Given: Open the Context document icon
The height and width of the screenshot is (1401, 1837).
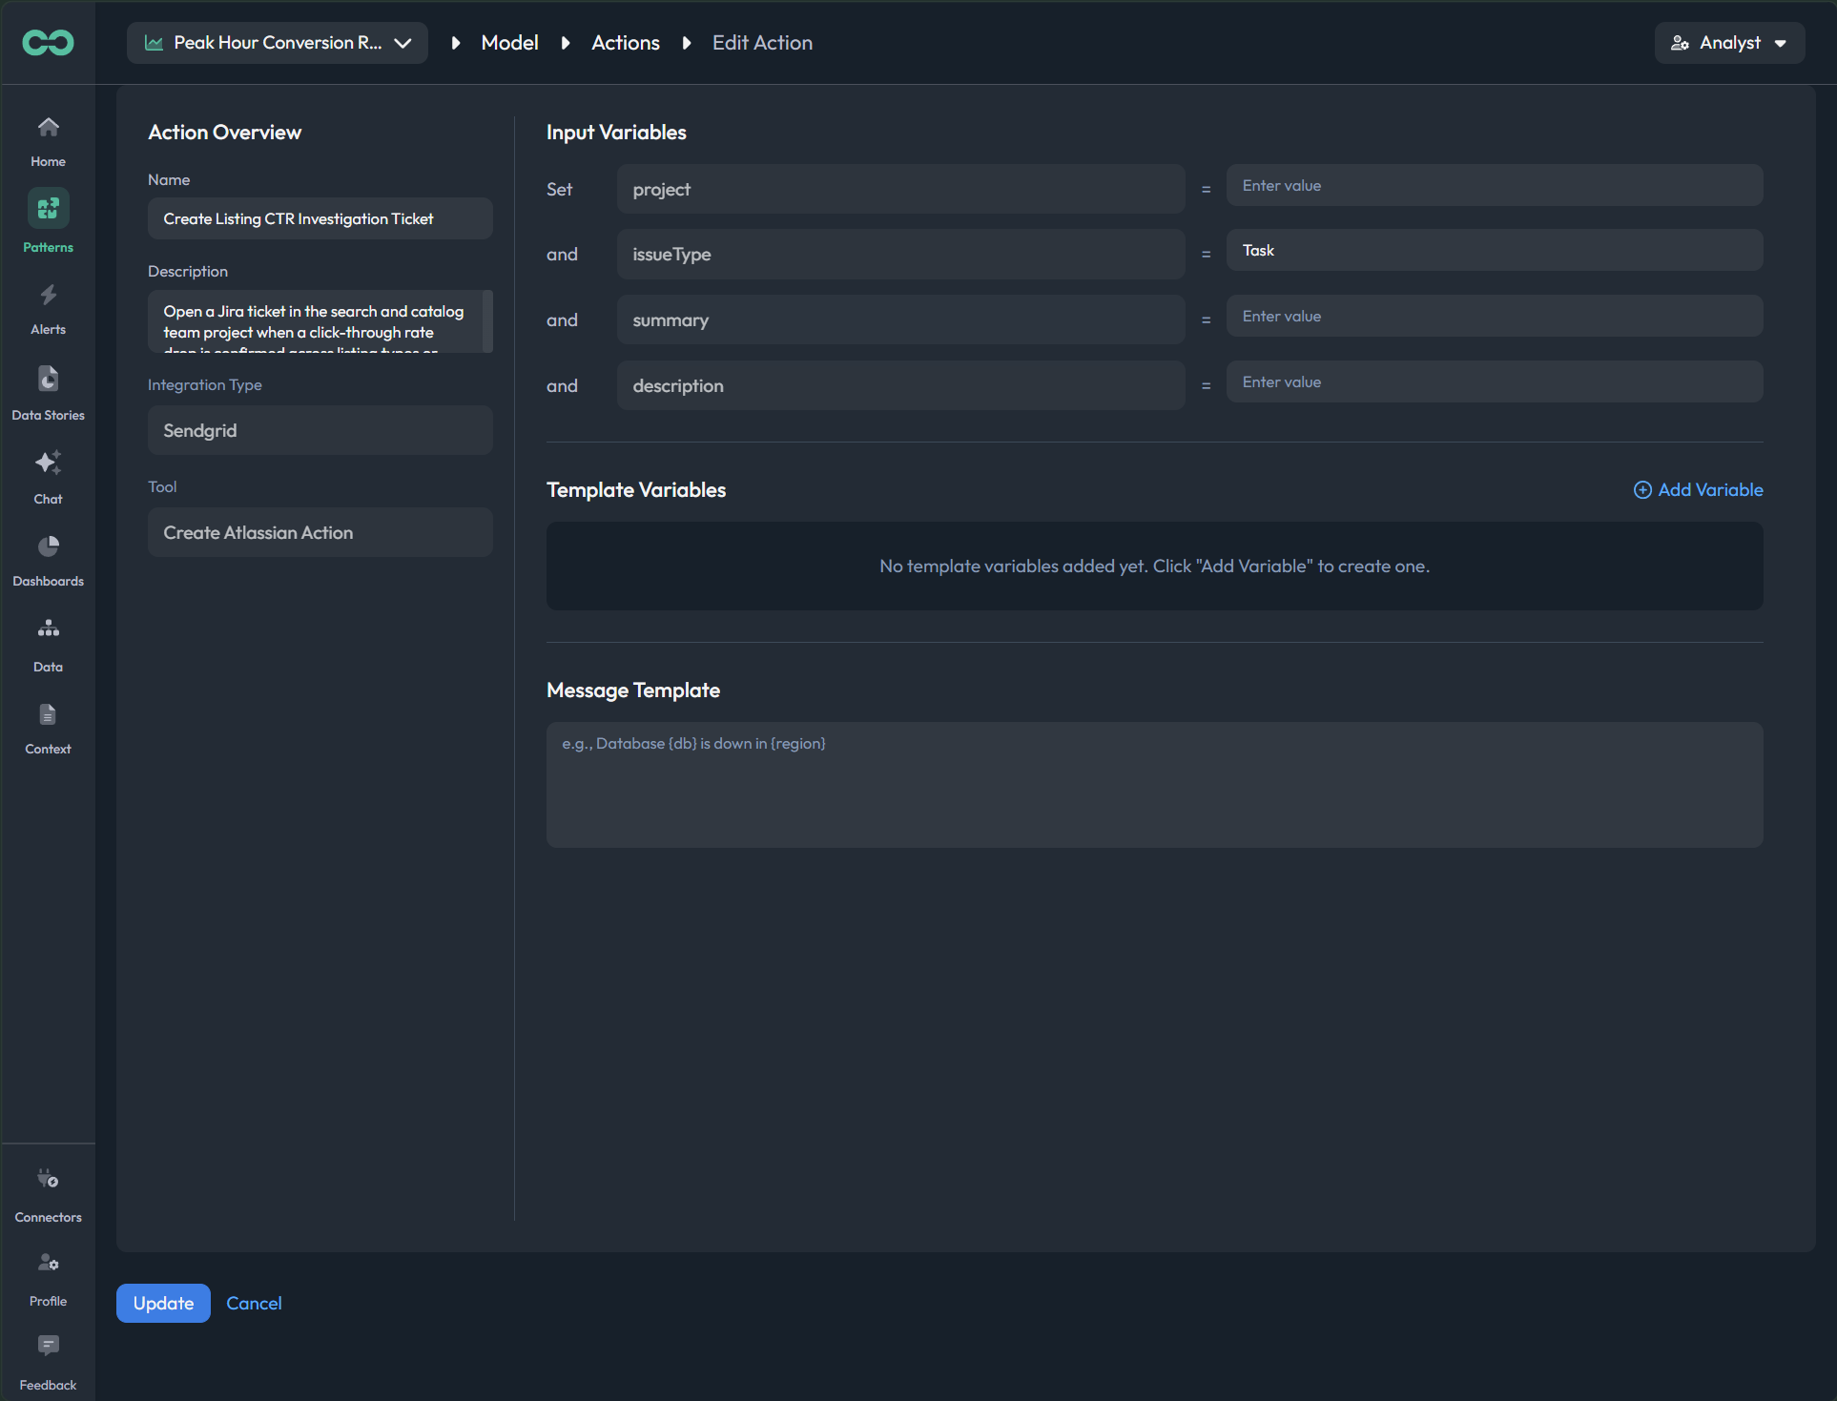Looking at the screenshot, I should (48, 714).
